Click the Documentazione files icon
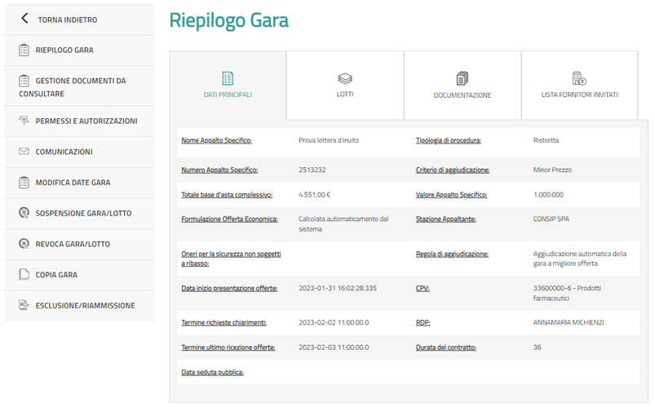The height and width of the screenshot is (407, 655). [462, 79]
